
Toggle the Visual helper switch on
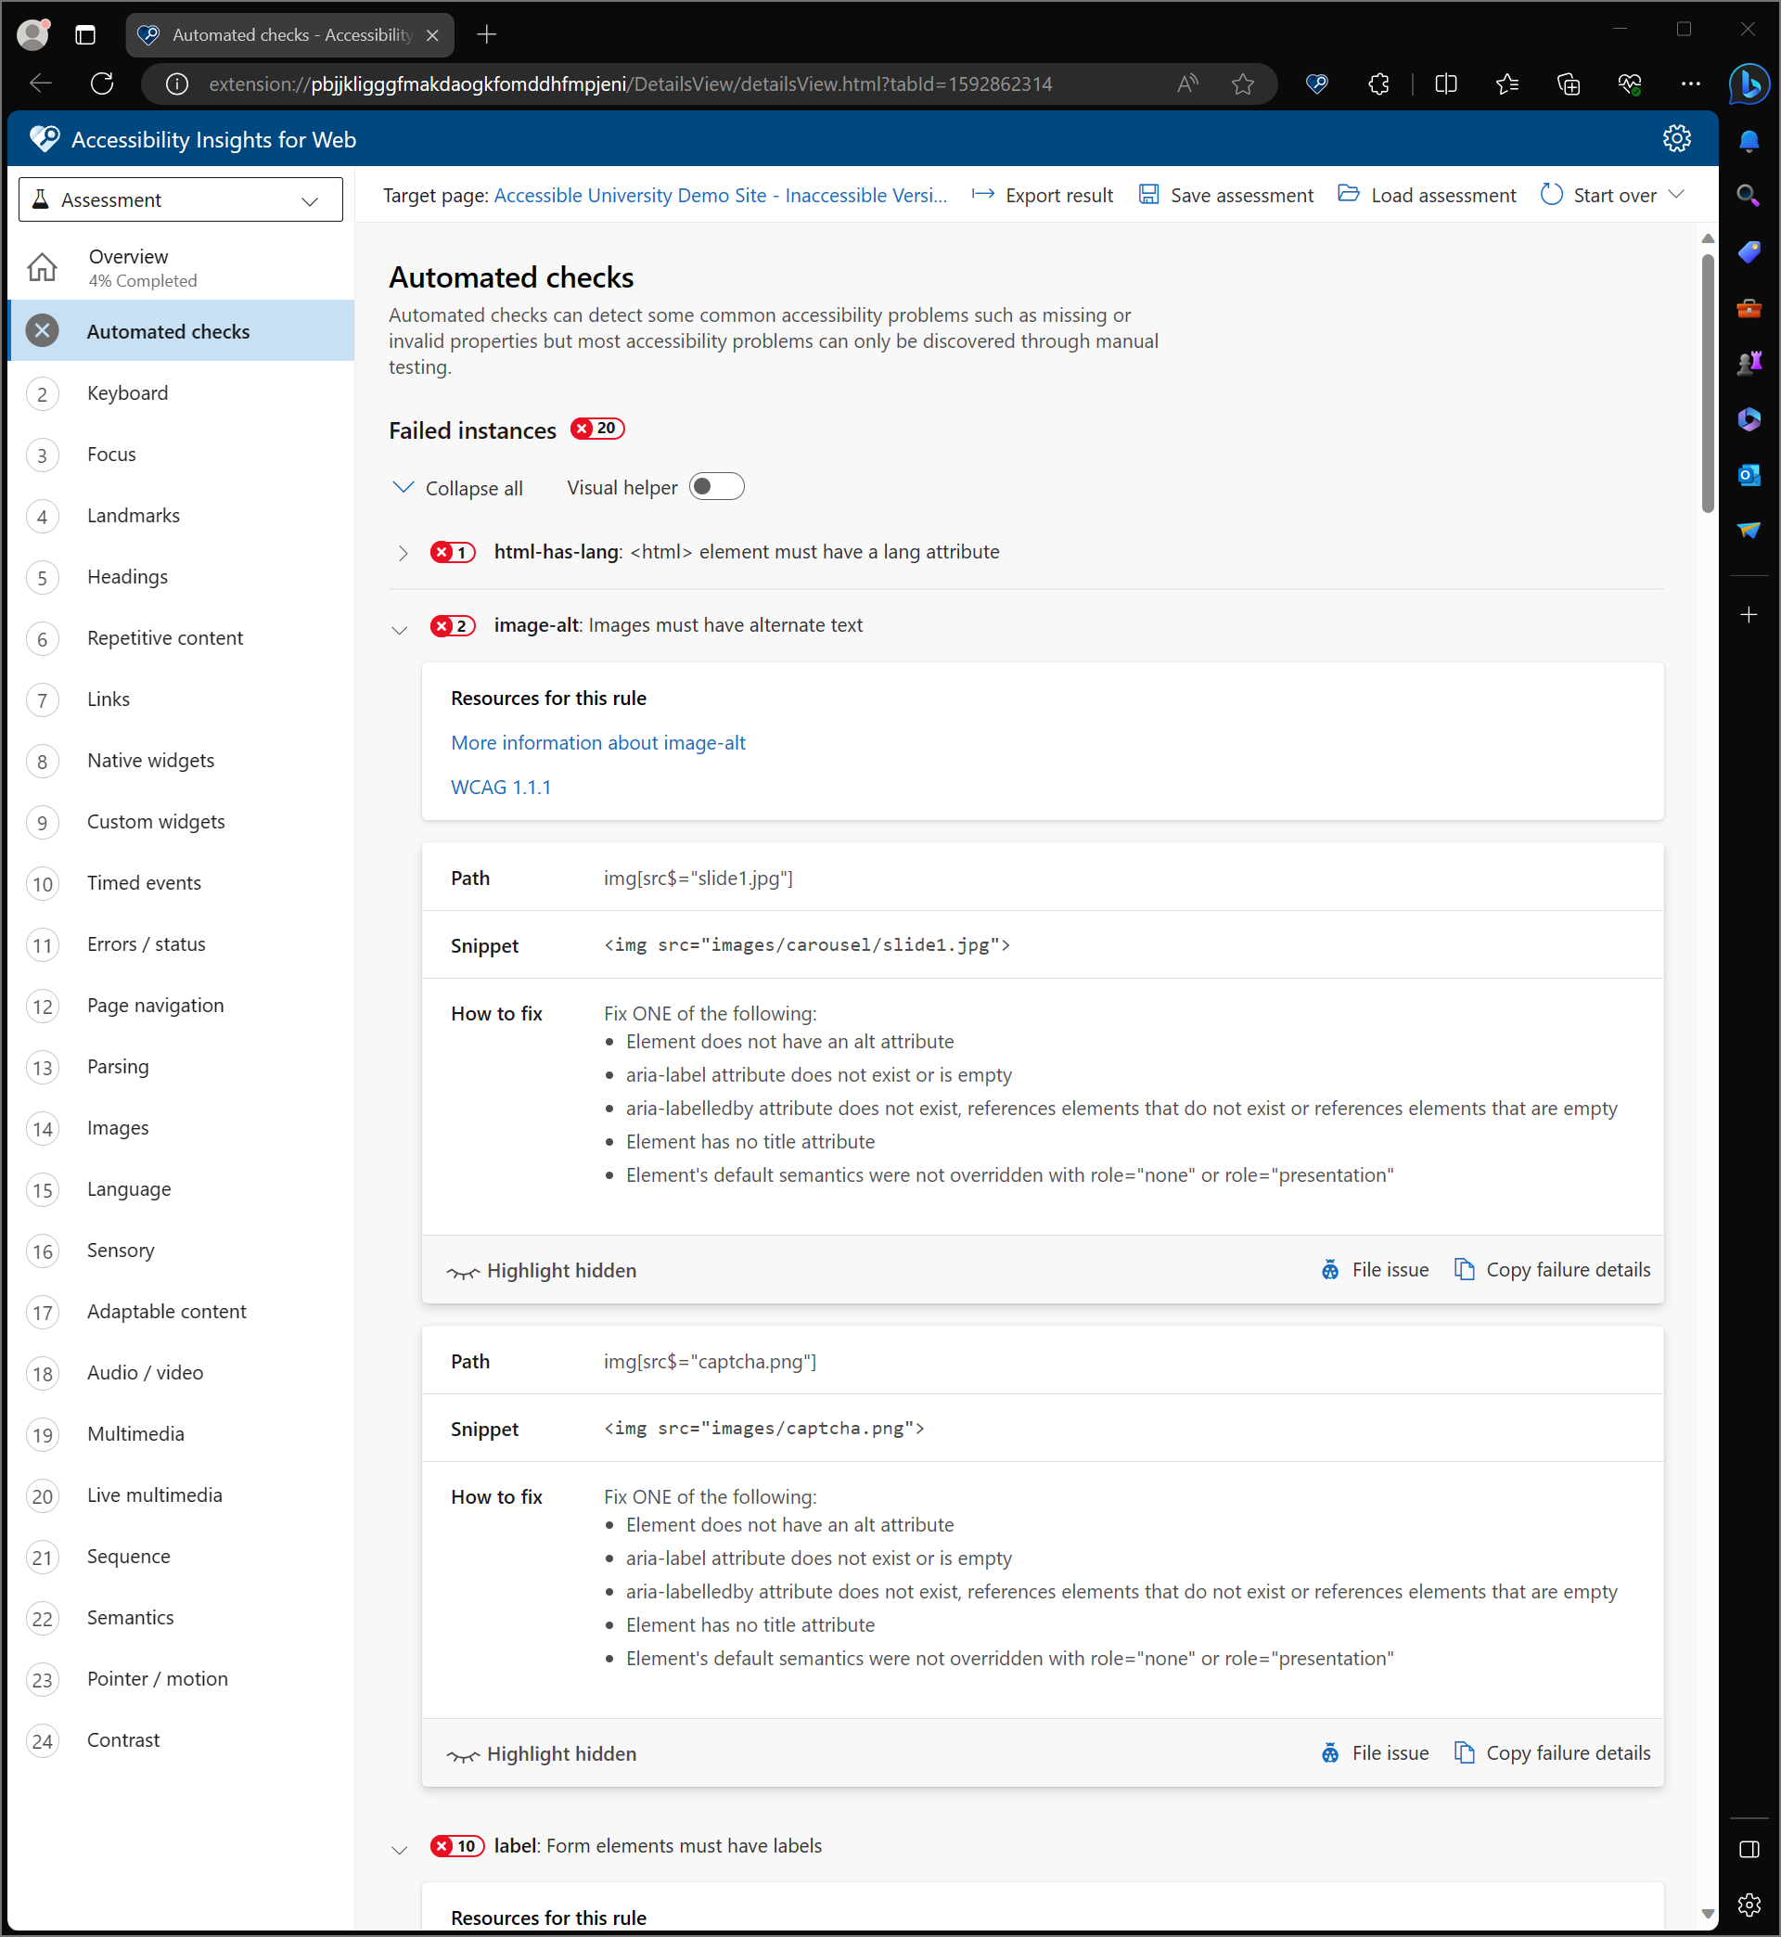(x=717, y=488)
